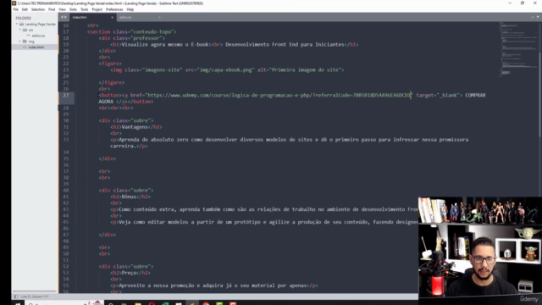
Task: Go to previous tab with left arrow
Action: pyautogui.click(x=62, y=17)
